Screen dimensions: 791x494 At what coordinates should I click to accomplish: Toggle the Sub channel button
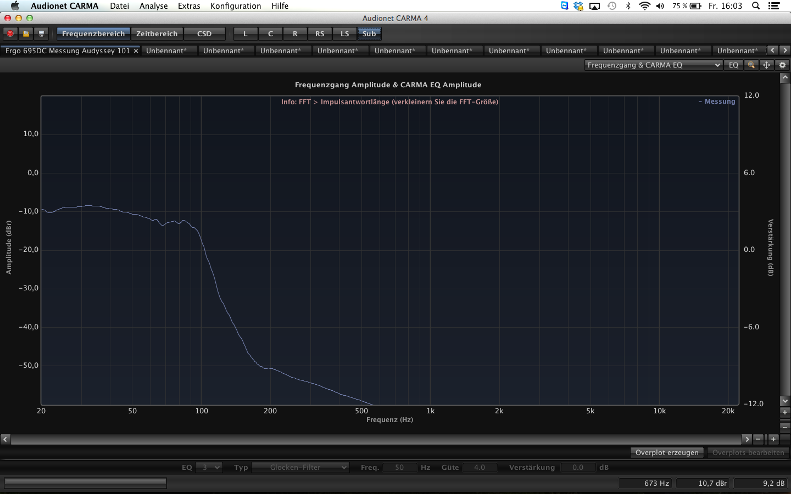[369, 33]
